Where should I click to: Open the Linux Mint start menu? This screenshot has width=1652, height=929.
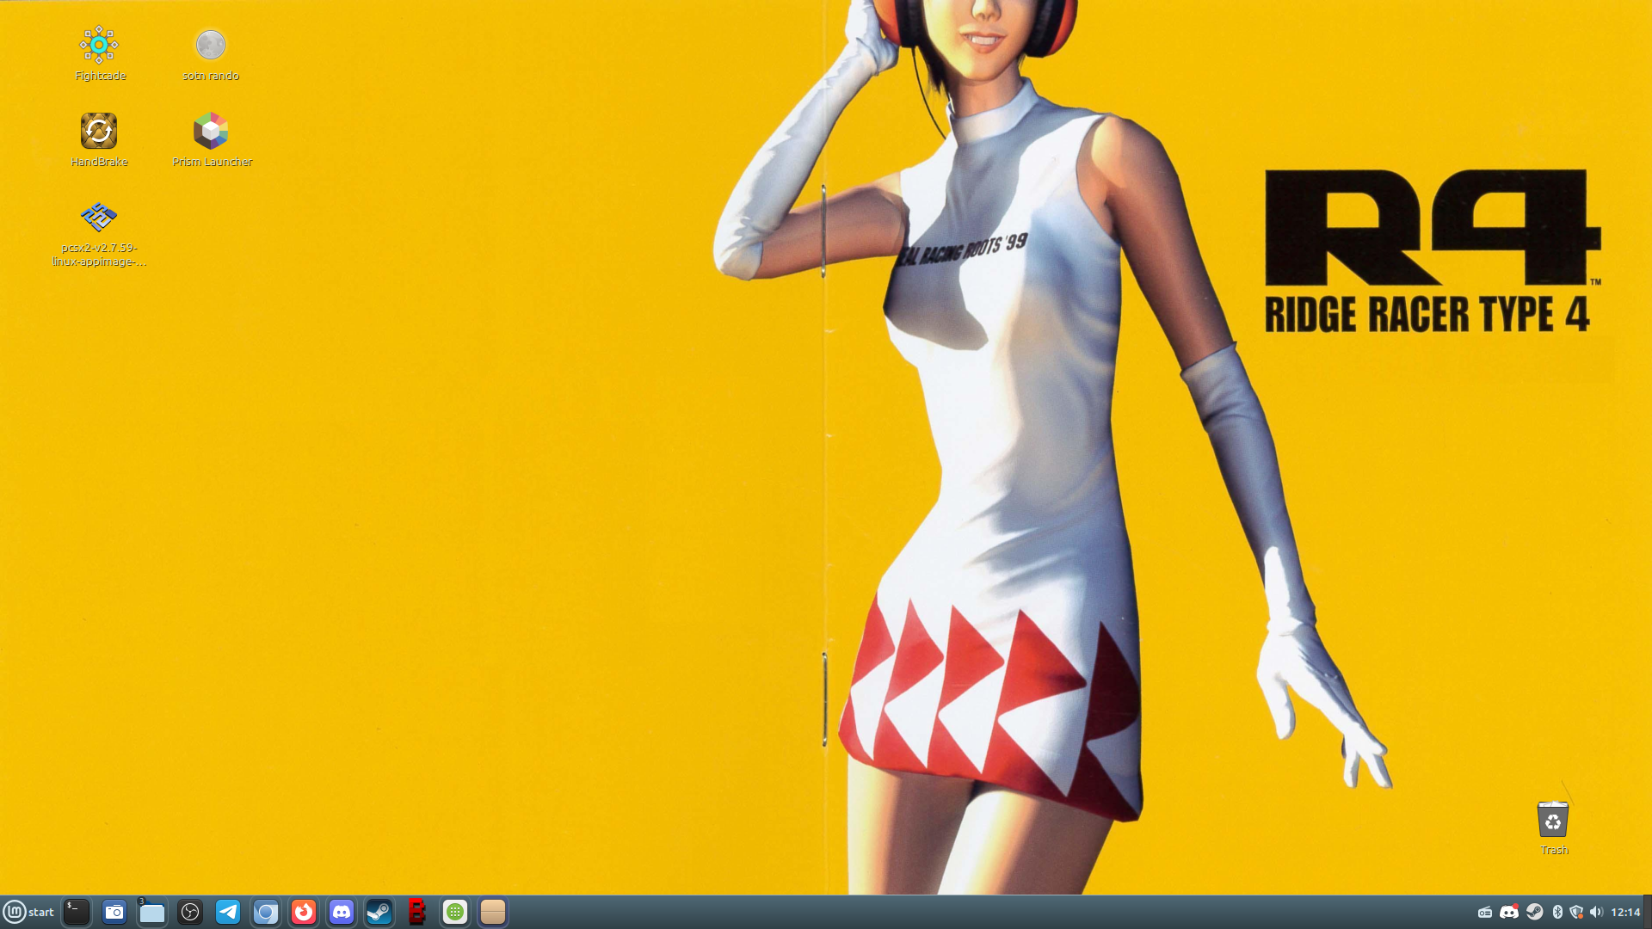(x=28, y=912)
